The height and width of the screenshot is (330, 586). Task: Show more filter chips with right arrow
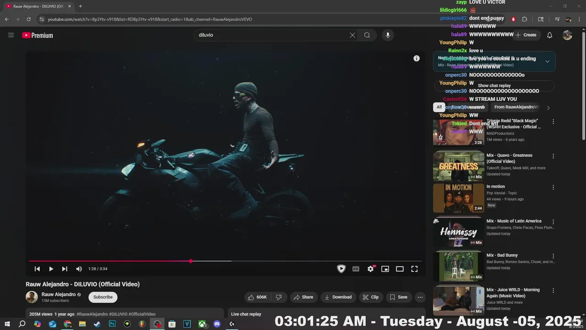(548, 108)
